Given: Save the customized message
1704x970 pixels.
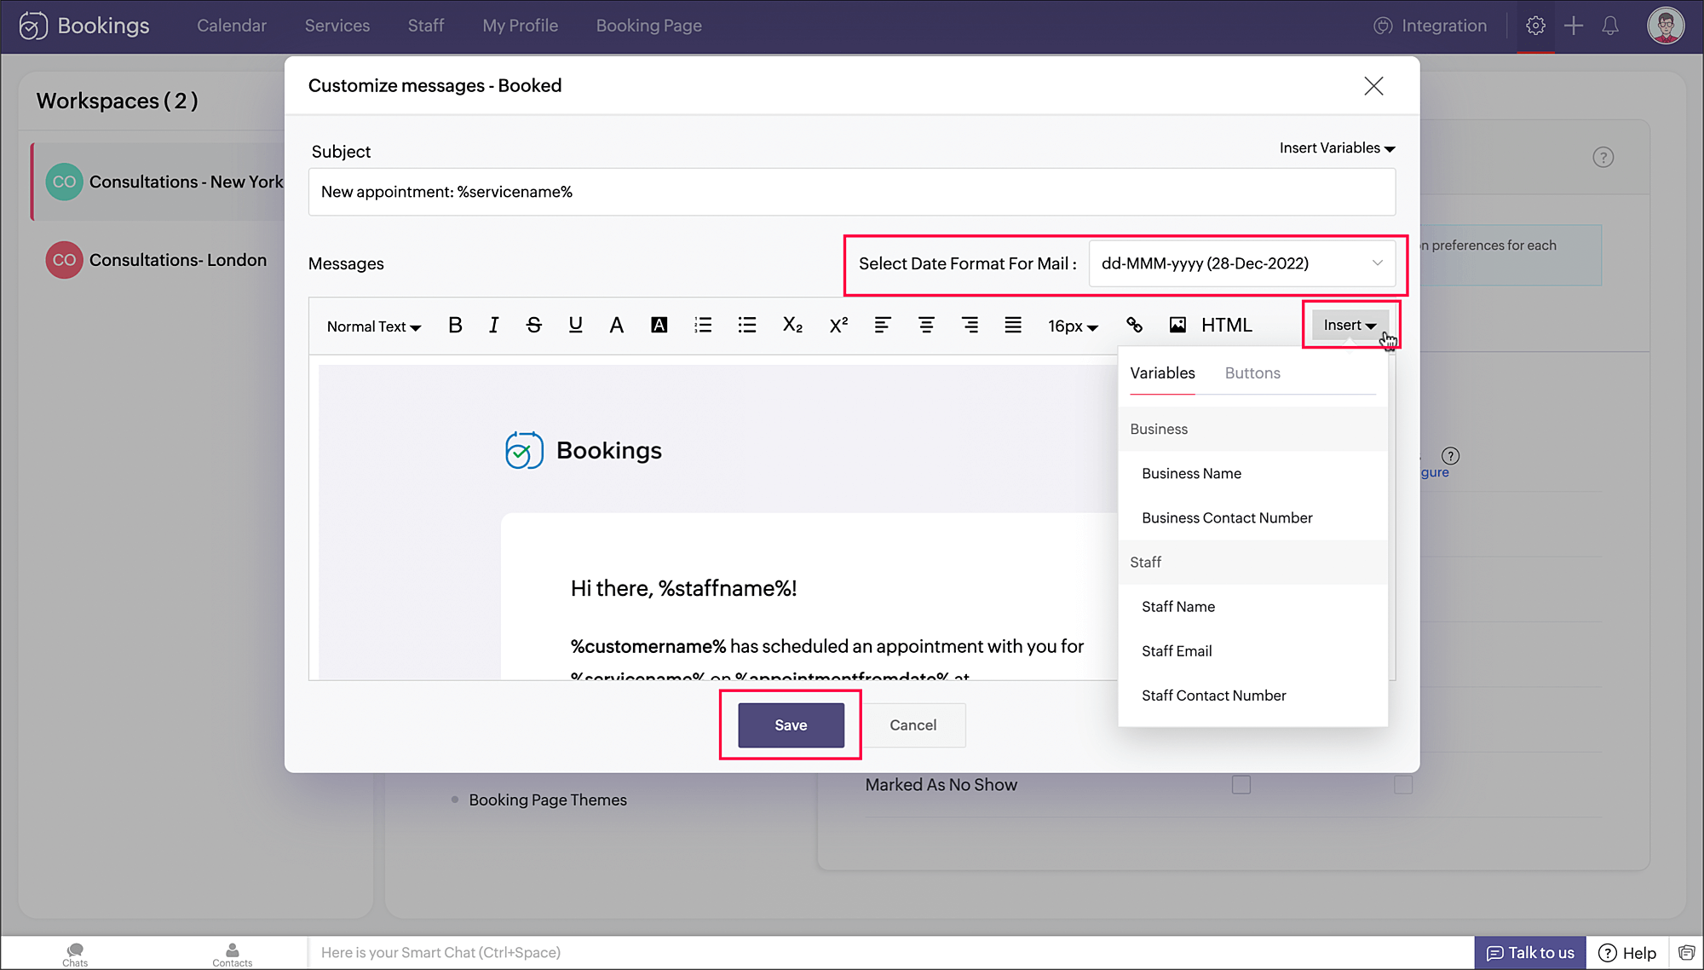Looking at the screenshot, I should pos(791,725).
